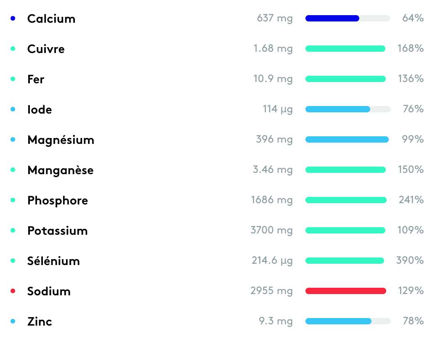
Task: Click the light blue dot beside Iode
Action: pyautogui.click(x=13, y=109)
